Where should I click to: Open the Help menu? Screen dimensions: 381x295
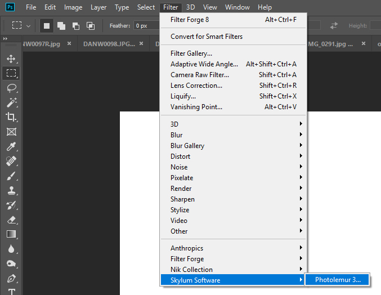265,7
